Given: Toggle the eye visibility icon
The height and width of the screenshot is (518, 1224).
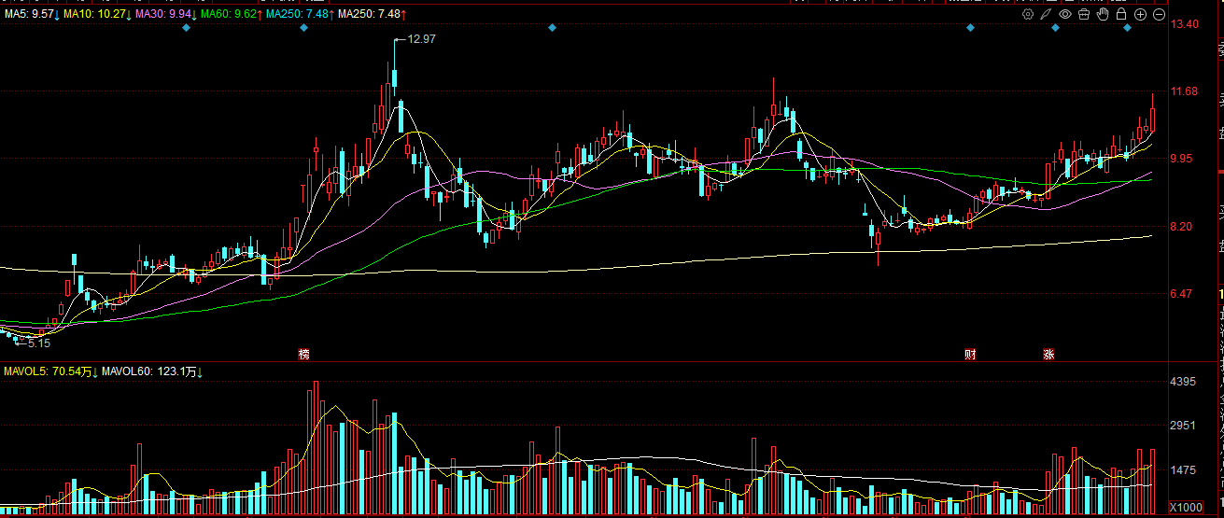Looking at the screenshot, I should tap(1065, 15).
